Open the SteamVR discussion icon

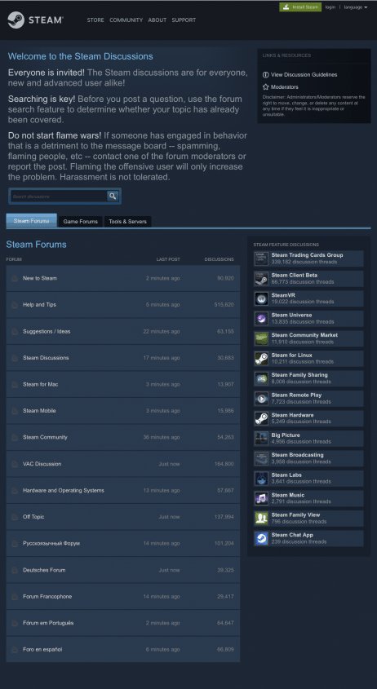pos(261,298)
